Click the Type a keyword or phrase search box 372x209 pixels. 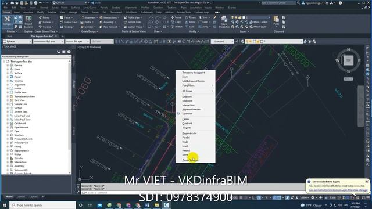coord(278,3)
